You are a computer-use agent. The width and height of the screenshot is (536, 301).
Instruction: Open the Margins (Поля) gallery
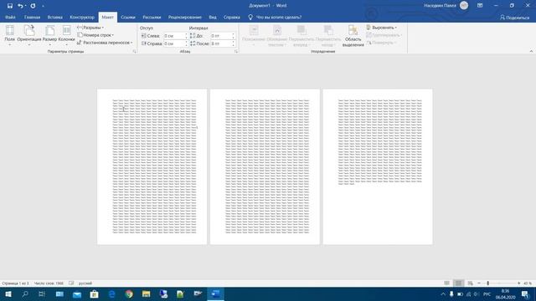(x=9, y=35)
